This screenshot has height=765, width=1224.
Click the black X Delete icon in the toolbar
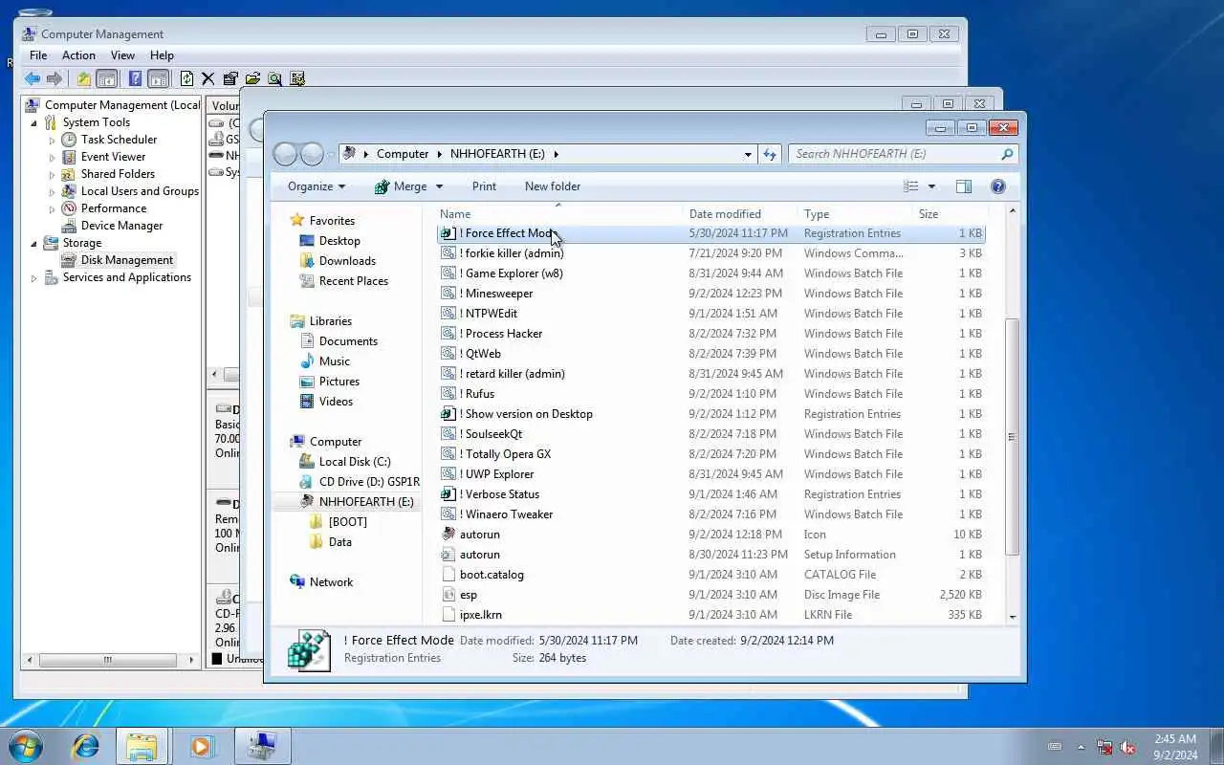[x=208, y=79]
